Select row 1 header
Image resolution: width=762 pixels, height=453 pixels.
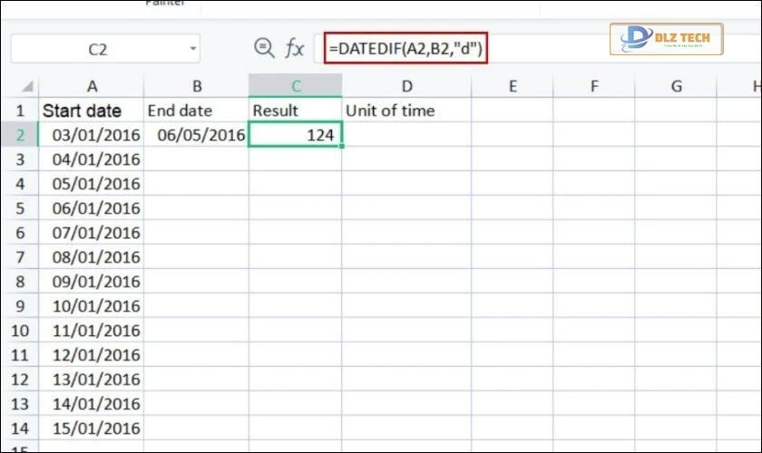[20, 111]
